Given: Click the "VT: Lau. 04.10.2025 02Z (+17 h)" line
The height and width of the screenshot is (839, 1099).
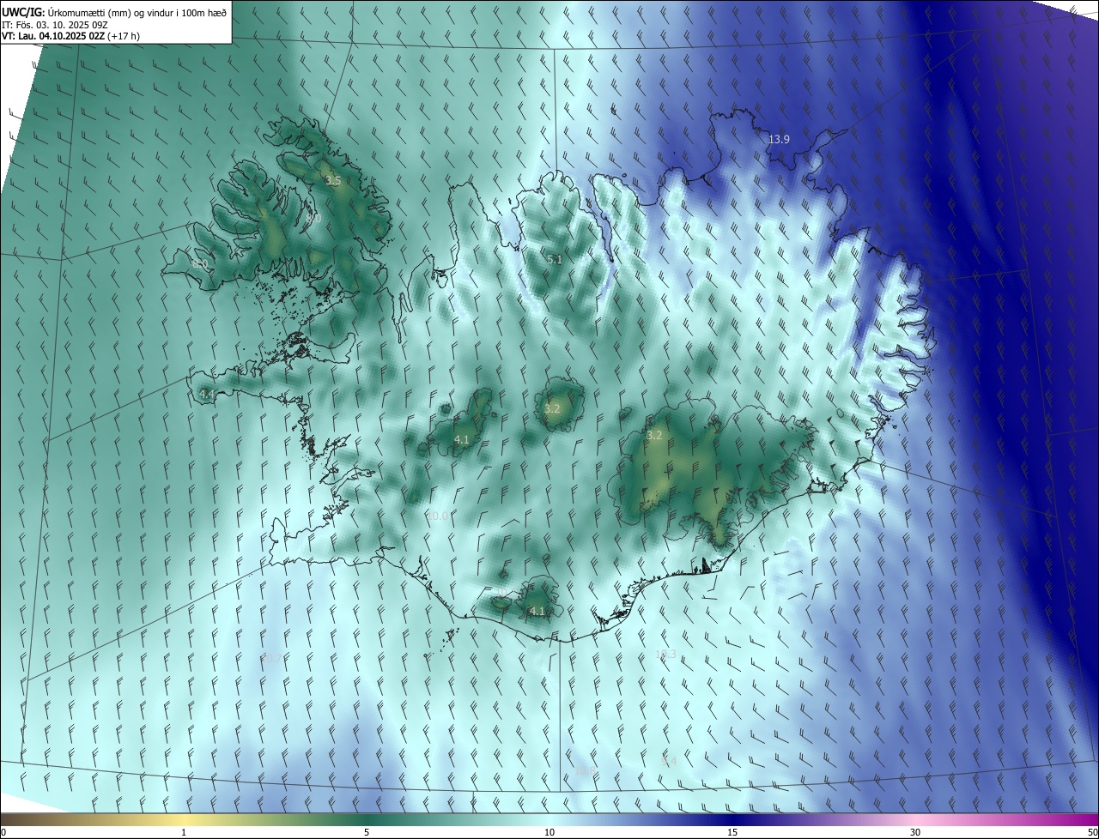Looking at the screenshot, I should (71, 36).
